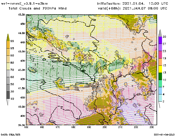Viewport: 180px width, 136px height.
Task: Select the pale cyan 2–4 wind swatch
Action: (x=160, y=98)
